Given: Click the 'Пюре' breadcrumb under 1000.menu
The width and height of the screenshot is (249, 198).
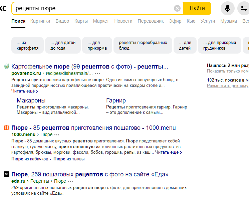Looking at the screenshot, I should (46, 134).
